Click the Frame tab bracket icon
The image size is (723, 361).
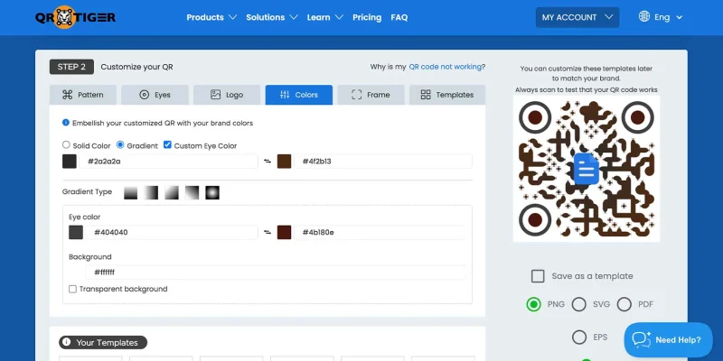356,95
